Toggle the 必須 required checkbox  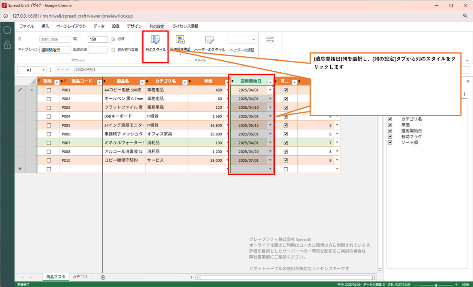(113, 39)
